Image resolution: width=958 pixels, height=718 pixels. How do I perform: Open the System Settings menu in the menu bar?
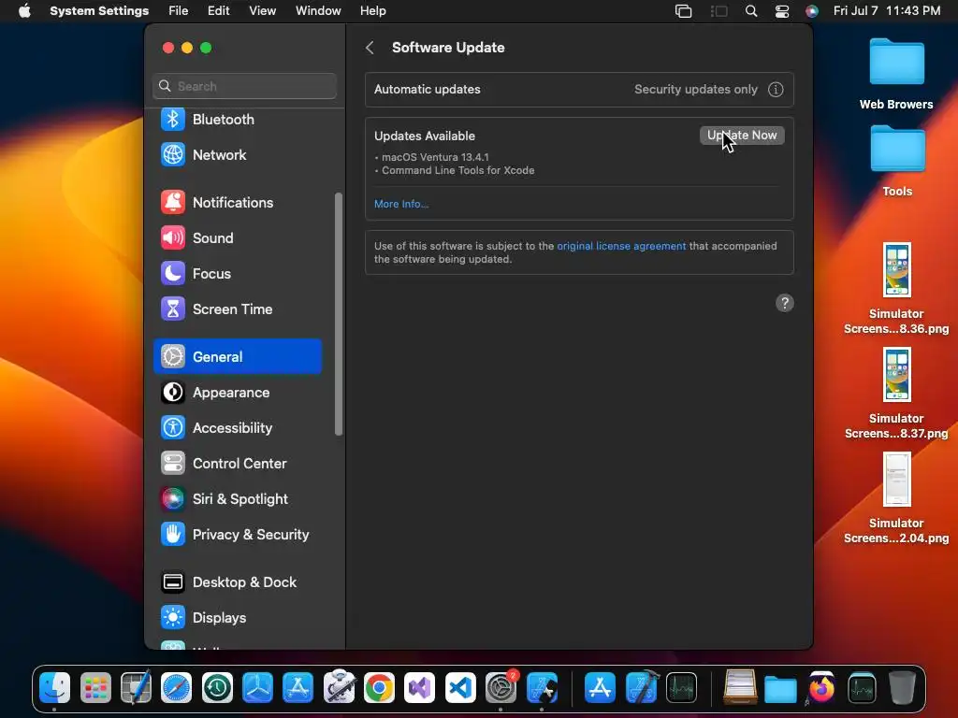pyautogui.click(x=99, y=11)
